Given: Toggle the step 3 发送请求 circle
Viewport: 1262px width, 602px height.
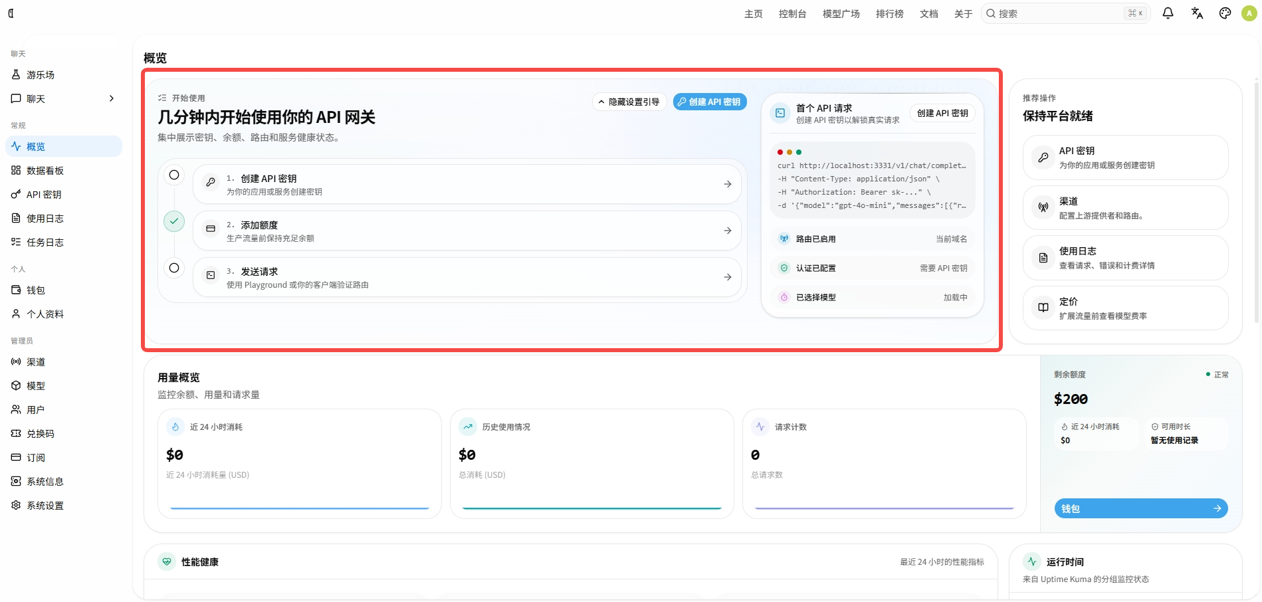Looking at the screenshot, I should click(174, 268).
